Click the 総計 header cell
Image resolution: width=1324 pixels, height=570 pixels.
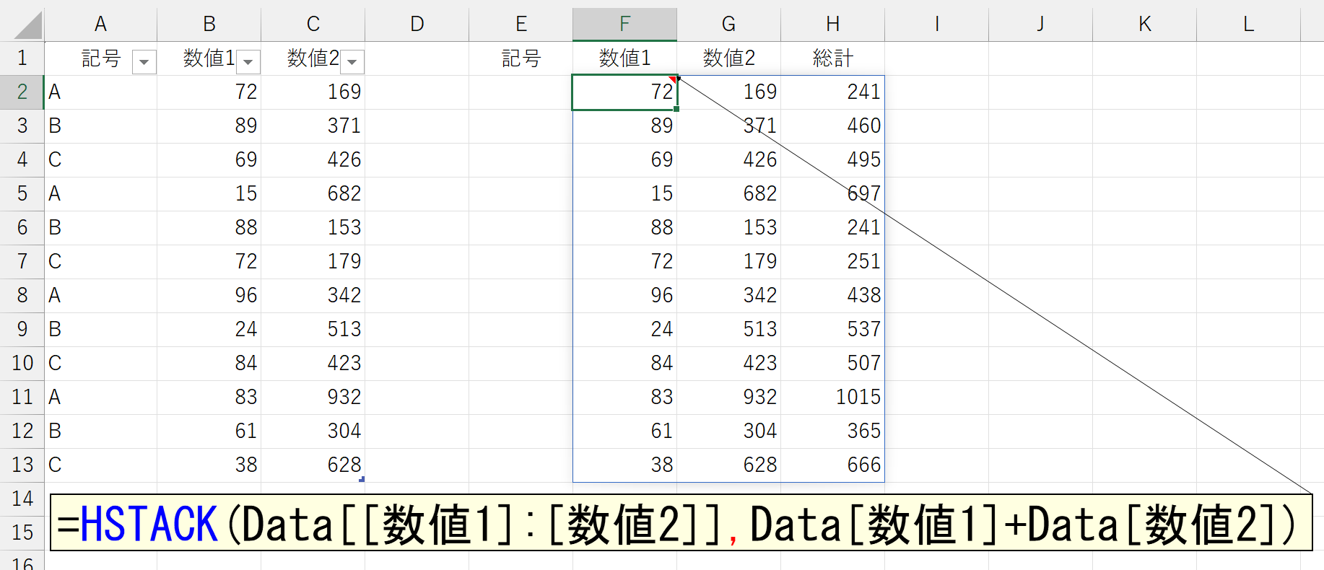(832, 58)
